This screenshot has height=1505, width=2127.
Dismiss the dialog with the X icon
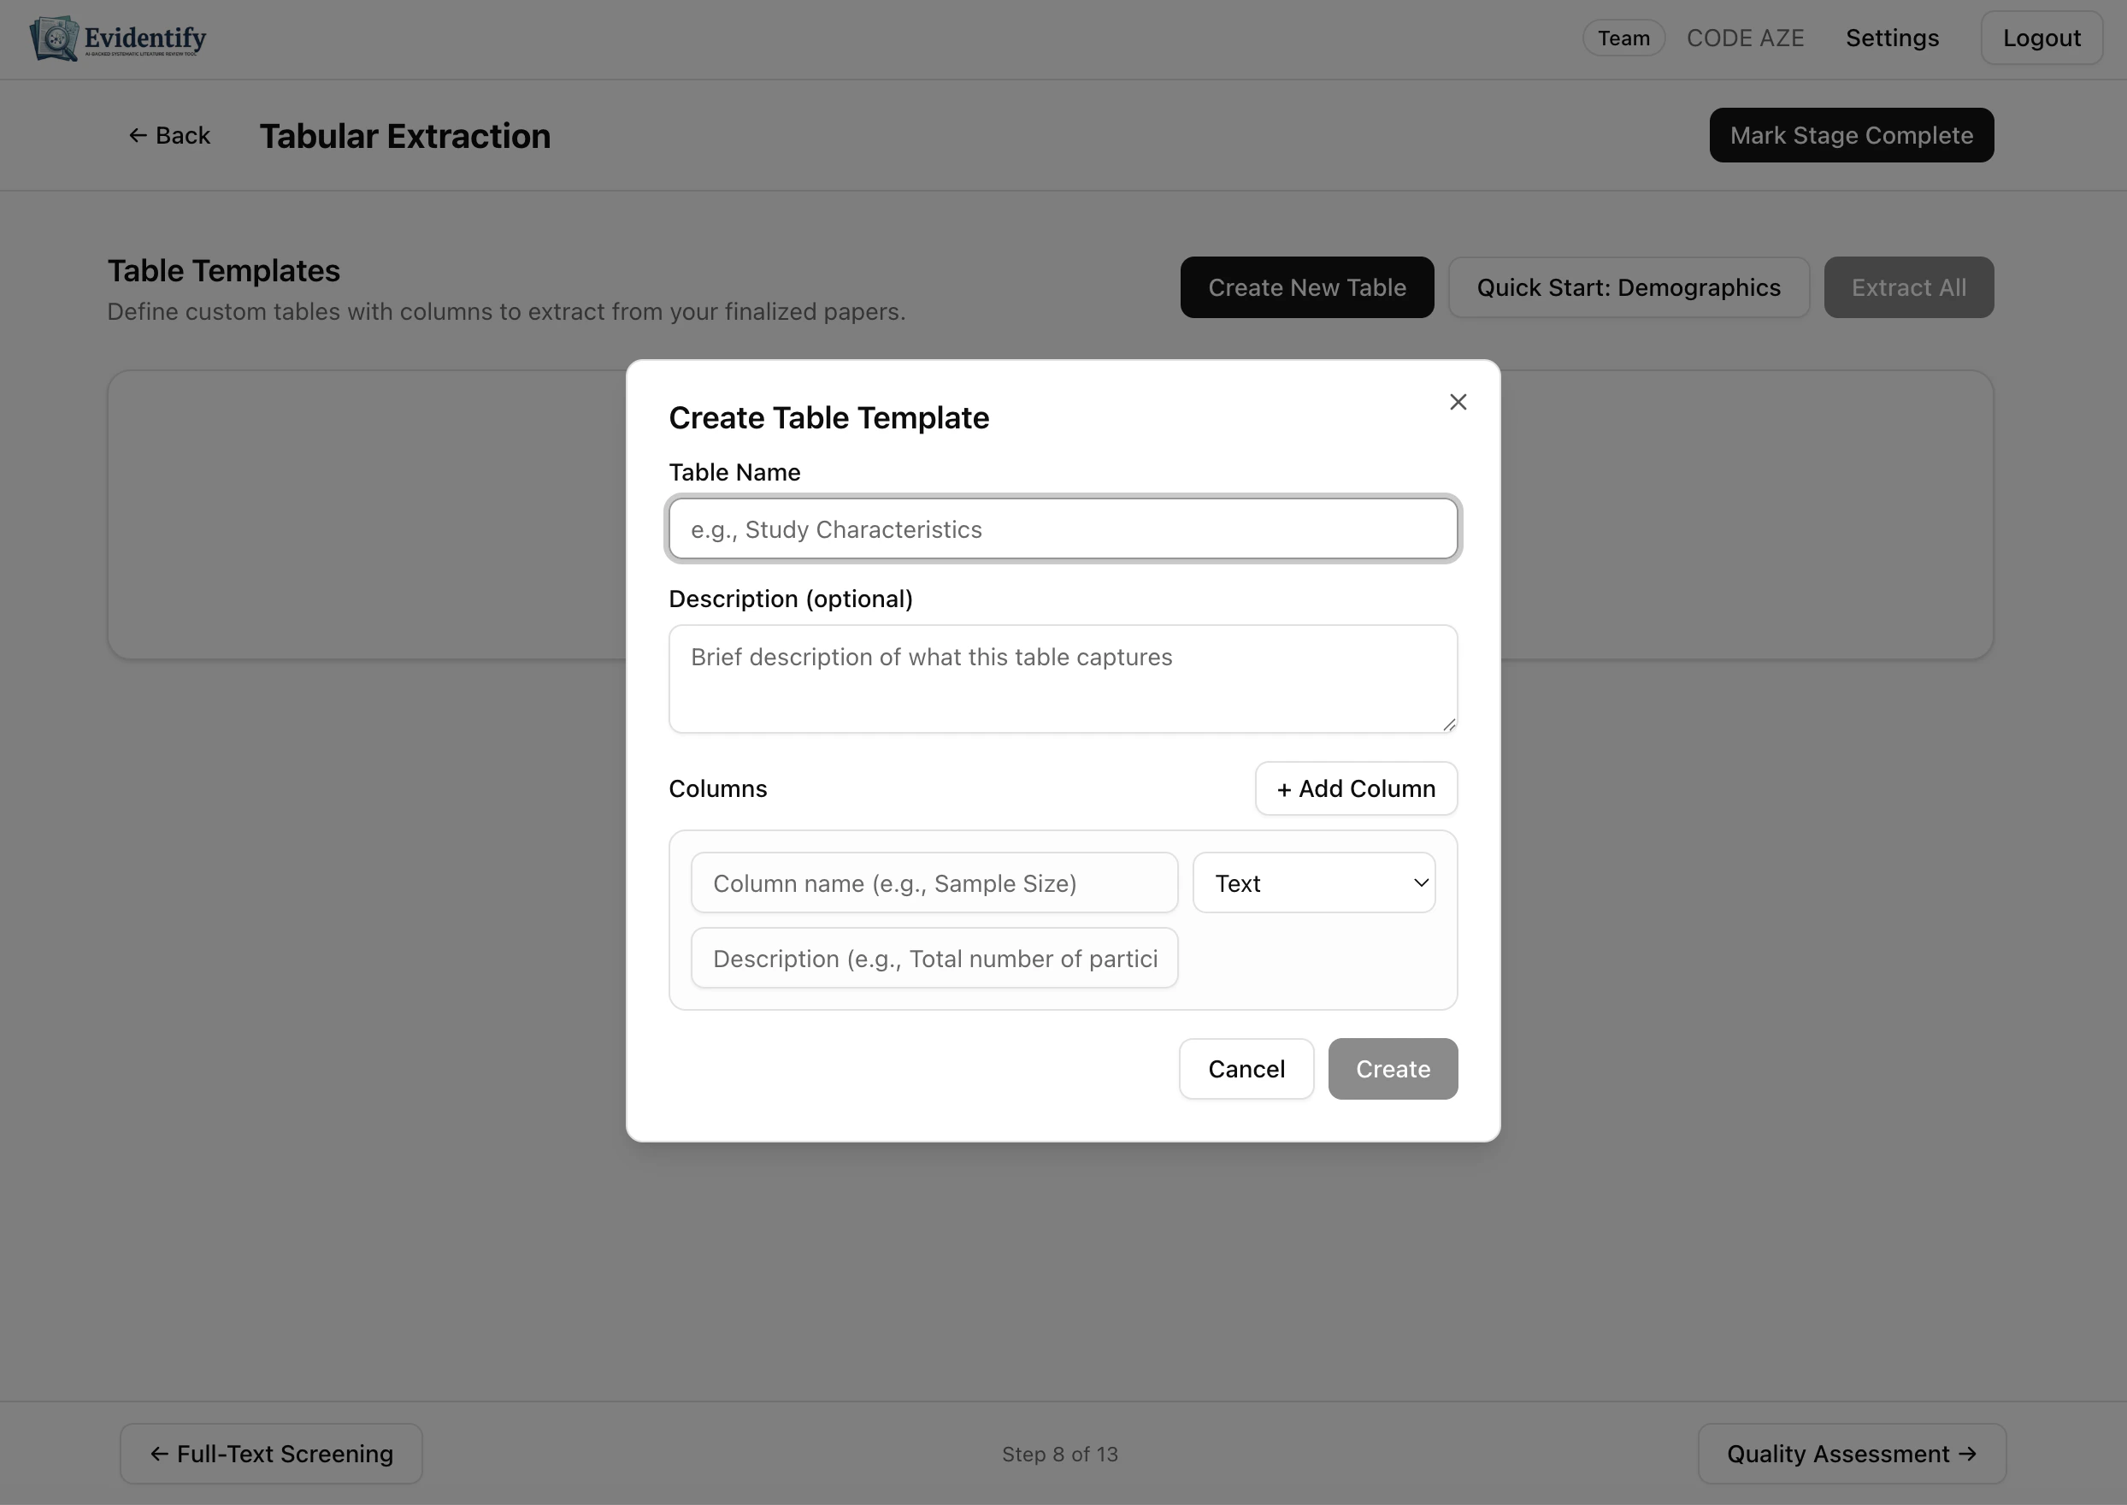pyautogui.click(x=1458, y=401)
